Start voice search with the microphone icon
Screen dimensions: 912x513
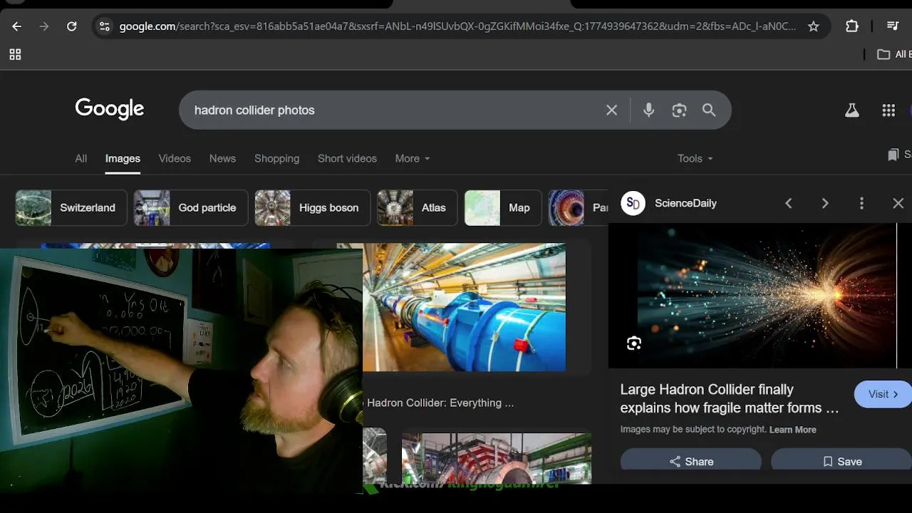(648, 110)
